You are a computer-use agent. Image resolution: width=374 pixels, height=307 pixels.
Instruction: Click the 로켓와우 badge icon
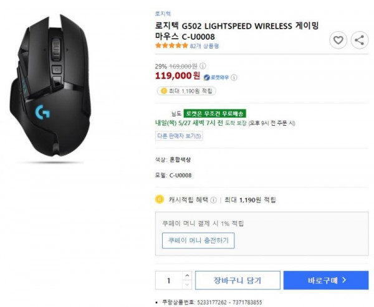206,77
